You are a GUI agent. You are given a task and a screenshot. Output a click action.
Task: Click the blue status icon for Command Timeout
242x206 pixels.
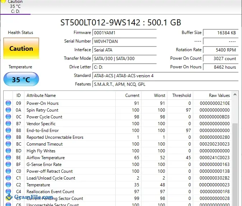[8, 144]
